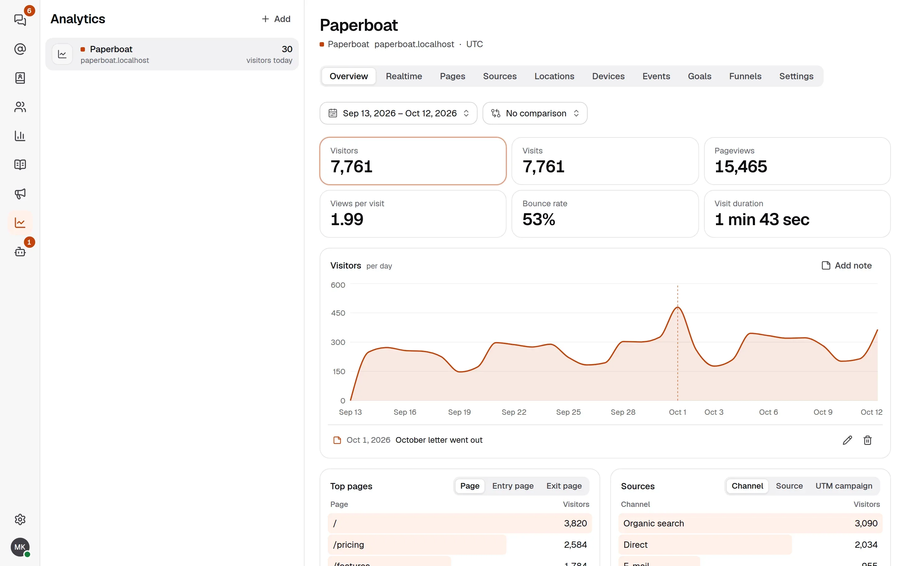The height and width of the screenshot is (566, 906).
Task: Switch to the Realtime tab
Action: (x=404, y=76)
